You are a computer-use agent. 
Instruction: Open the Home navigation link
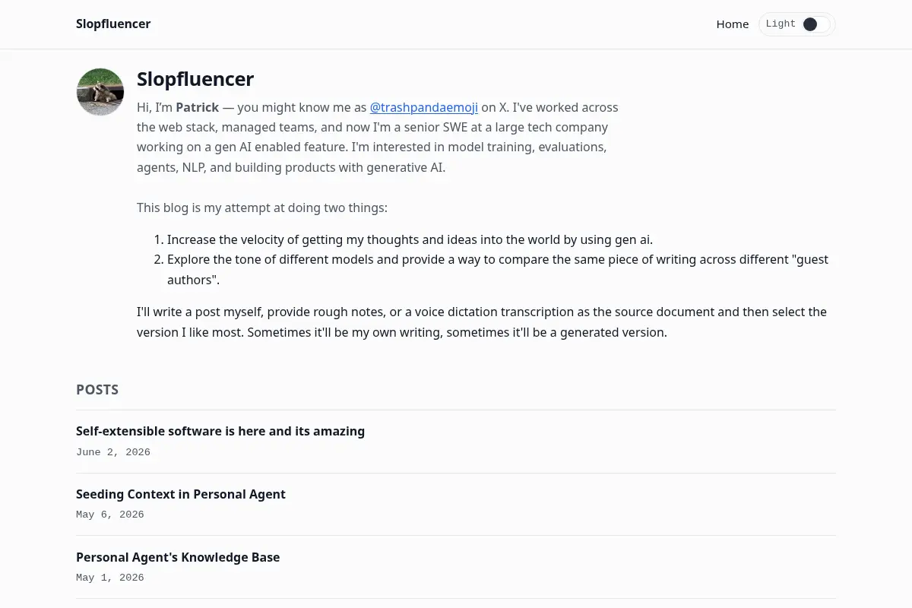tap(733, 24)
